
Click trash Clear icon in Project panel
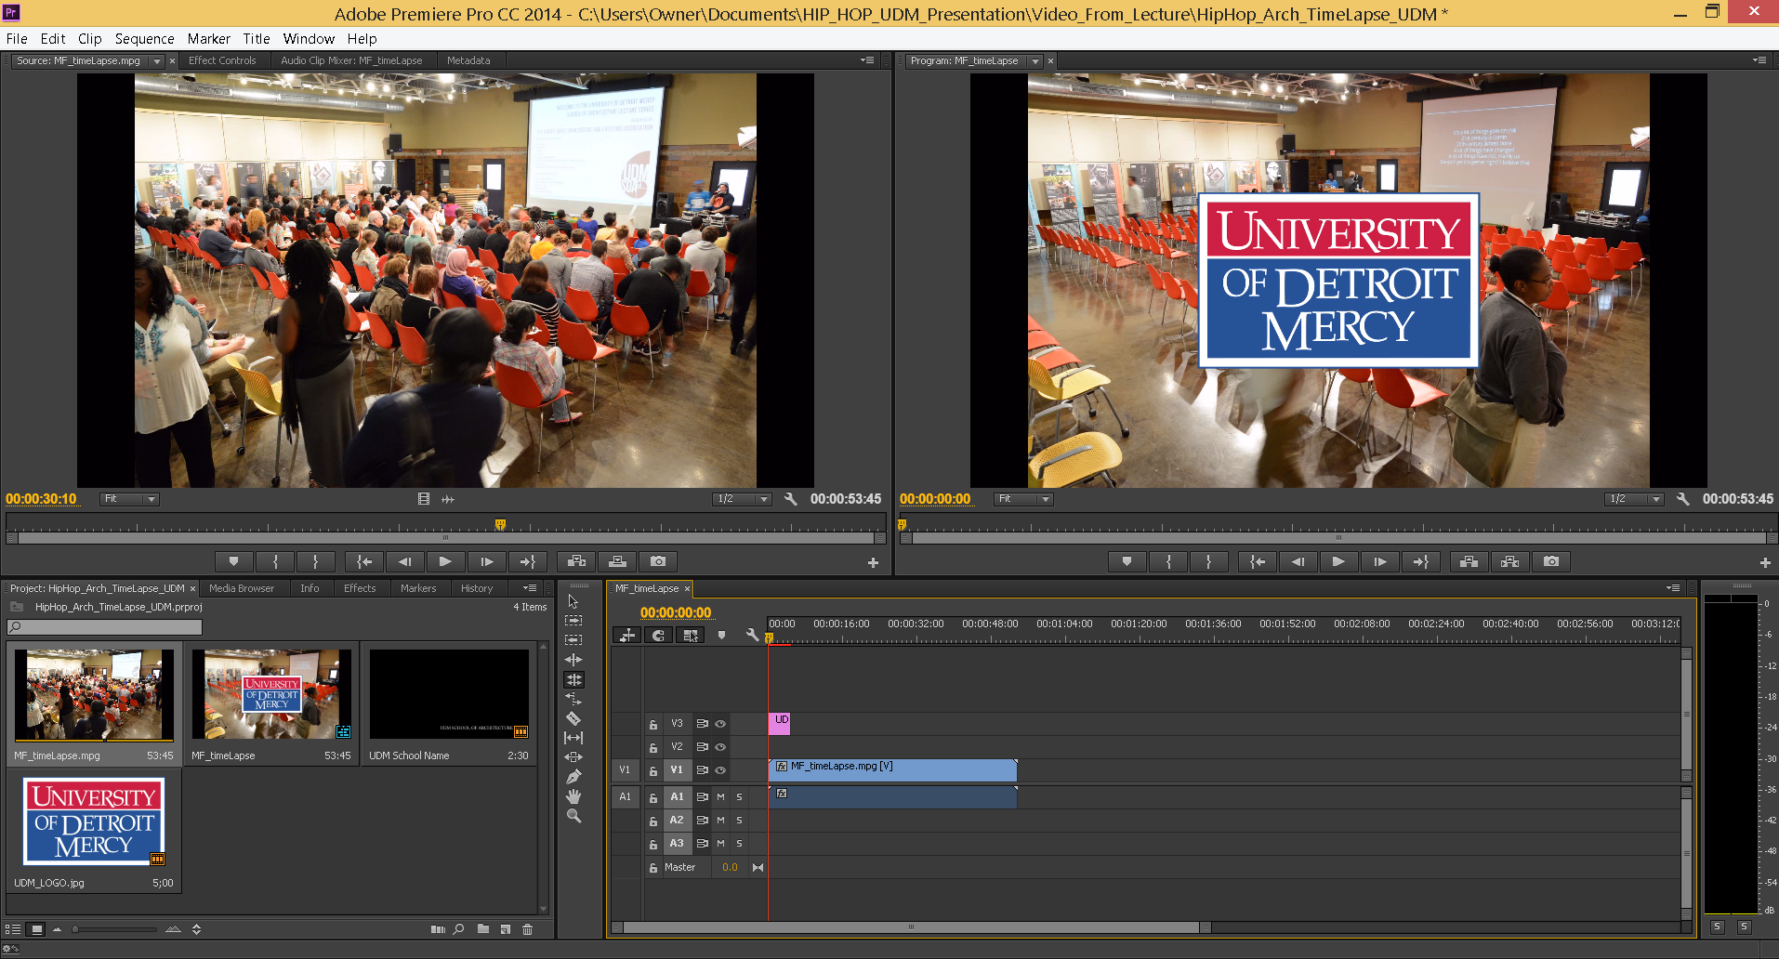click(x=527, y=928)
